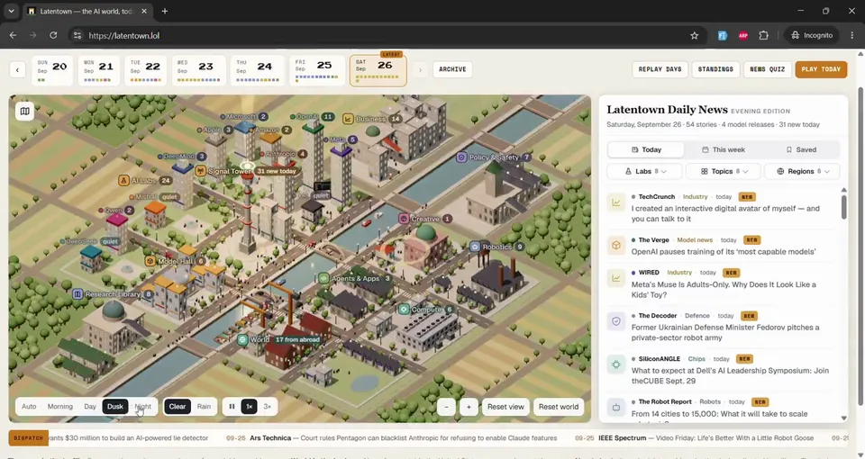Click the Creative district icon
Image resolution: width=865 pixels, height=459 pixels.
(404, 219)
